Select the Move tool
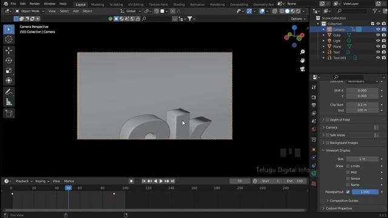 coord(8,51)
